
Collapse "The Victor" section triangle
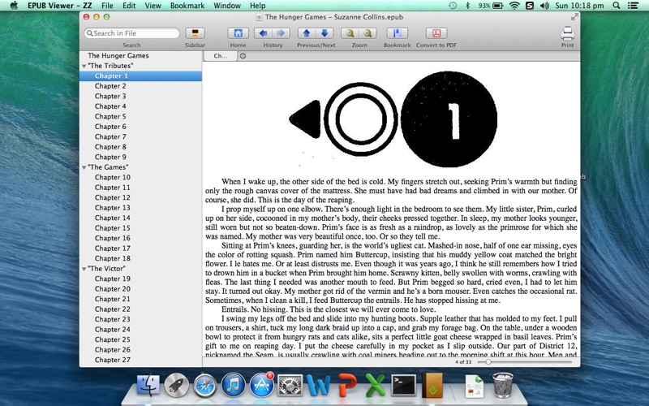tap(84, 269)
